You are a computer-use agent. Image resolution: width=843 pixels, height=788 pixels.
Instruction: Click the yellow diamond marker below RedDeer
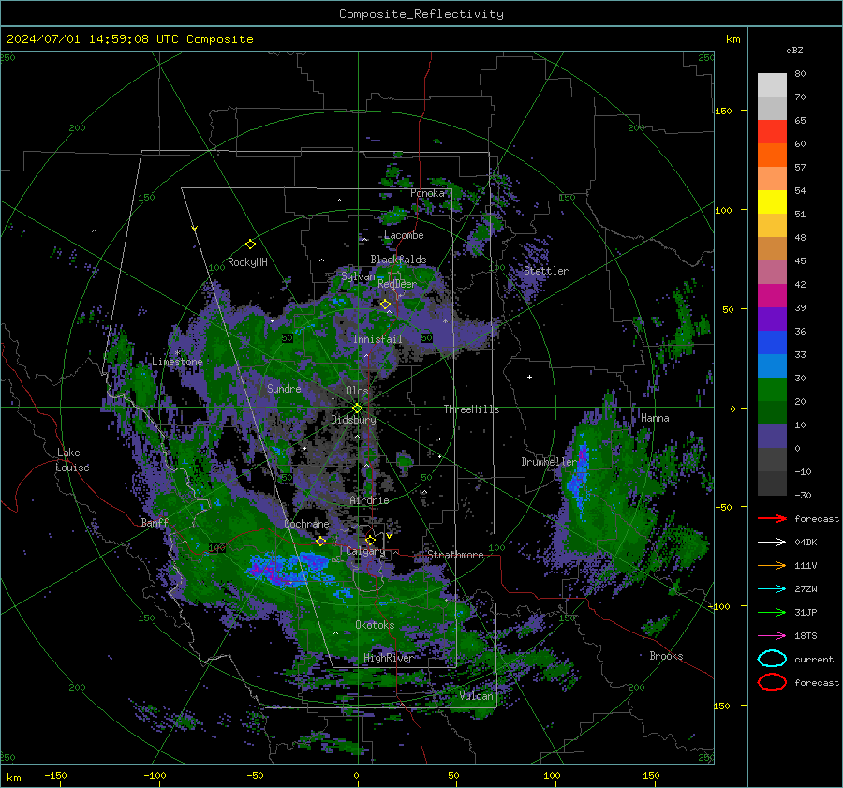(x=385, y=305)
